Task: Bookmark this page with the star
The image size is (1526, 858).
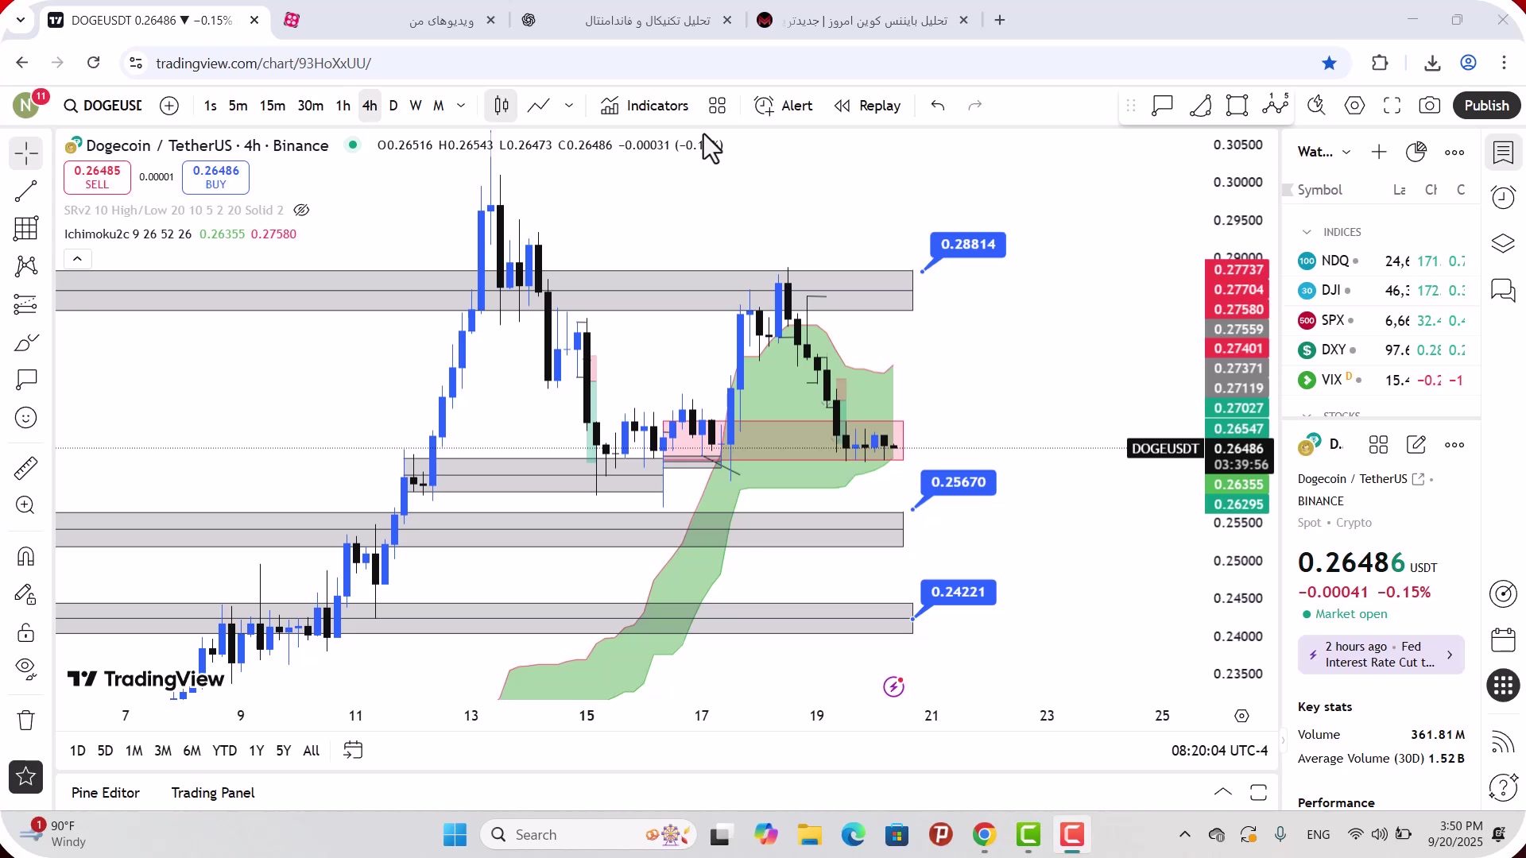Action: click(1330, 63)
